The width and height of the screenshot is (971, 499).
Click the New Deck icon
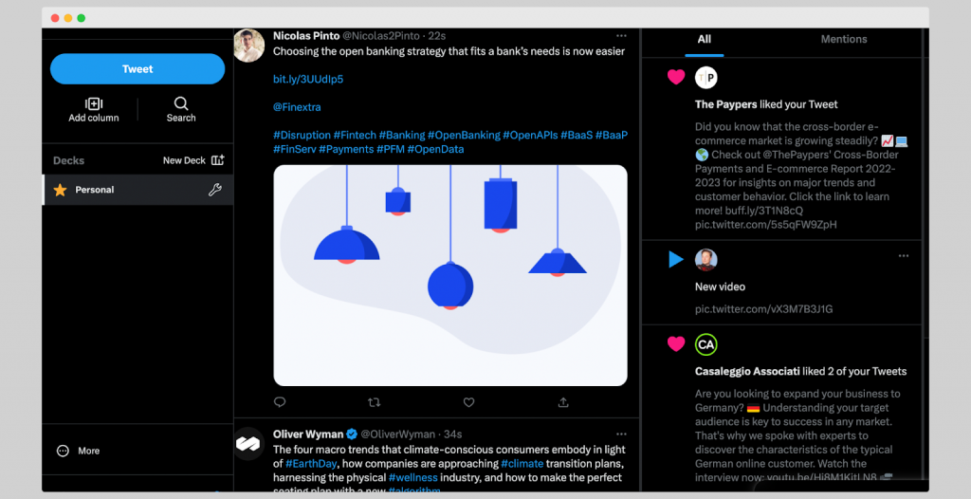218,160
